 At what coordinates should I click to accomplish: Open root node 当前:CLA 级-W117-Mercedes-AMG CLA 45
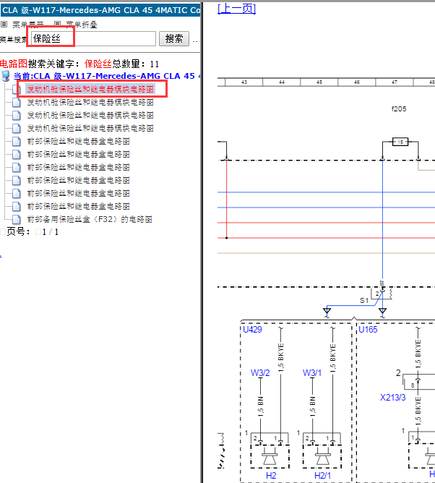(x=106, y=76)
